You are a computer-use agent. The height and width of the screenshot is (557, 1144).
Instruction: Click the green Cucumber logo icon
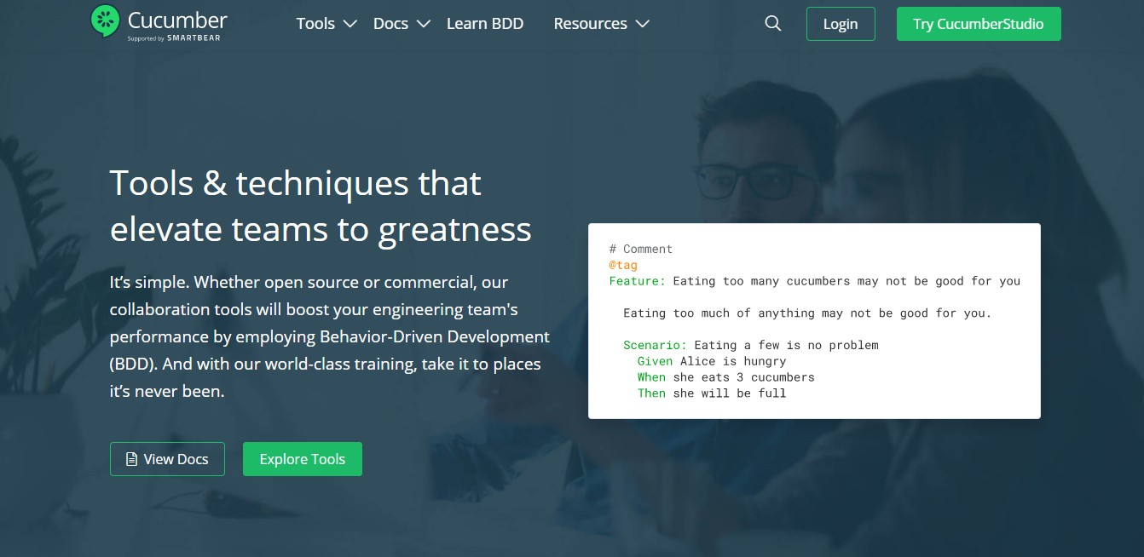[105, 21]
